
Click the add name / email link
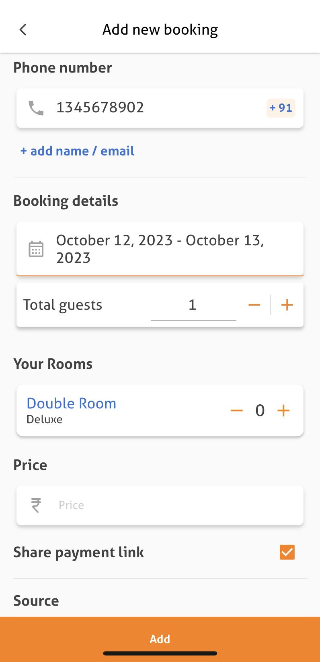pos(78,151)
